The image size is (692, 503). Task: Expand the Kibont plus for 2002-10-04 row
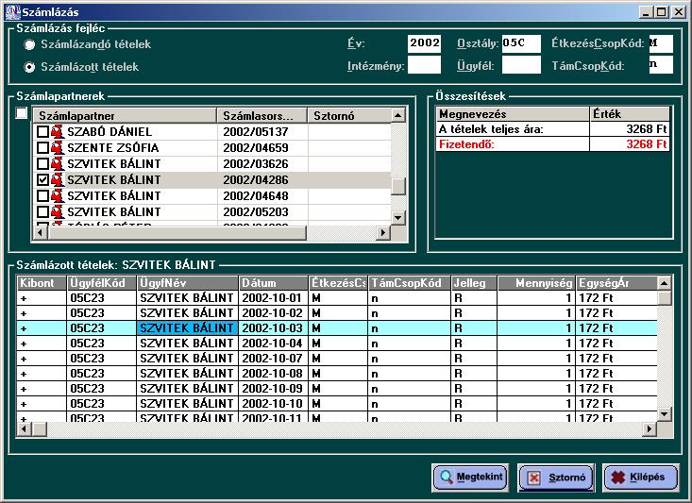[24, 343]
